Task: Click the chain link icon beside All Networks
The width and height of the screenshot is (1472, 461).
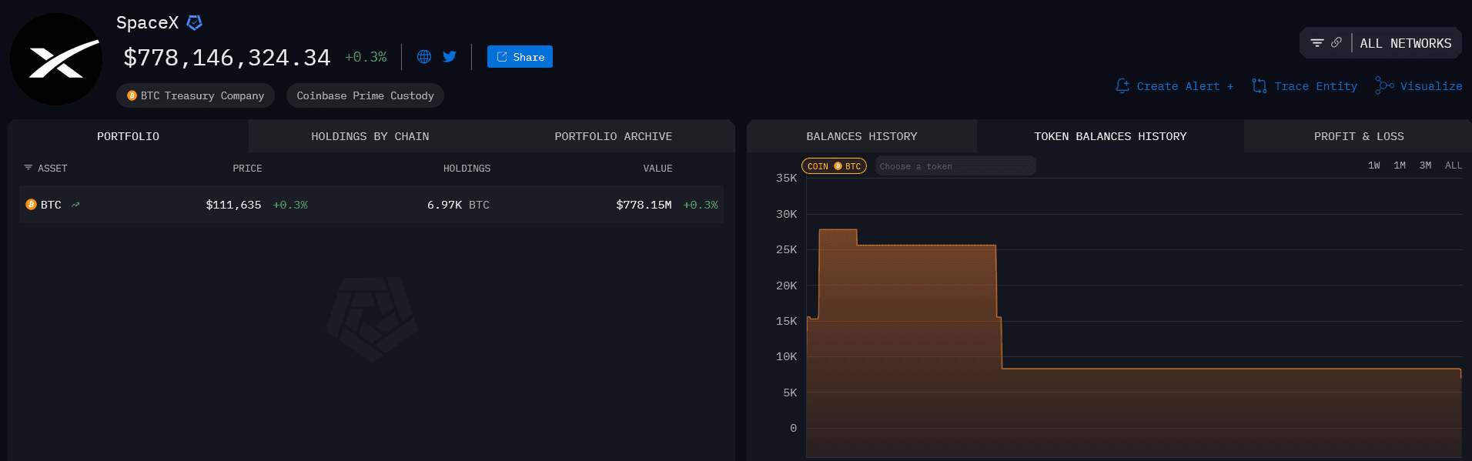Action: [x=1337, y=43]
